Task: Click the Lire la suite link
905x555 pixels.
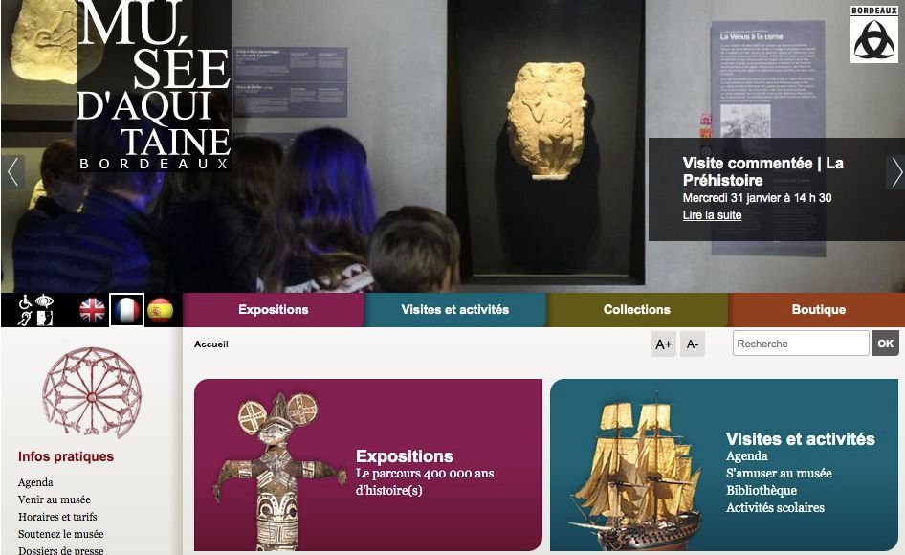Action: pos(712,215)
